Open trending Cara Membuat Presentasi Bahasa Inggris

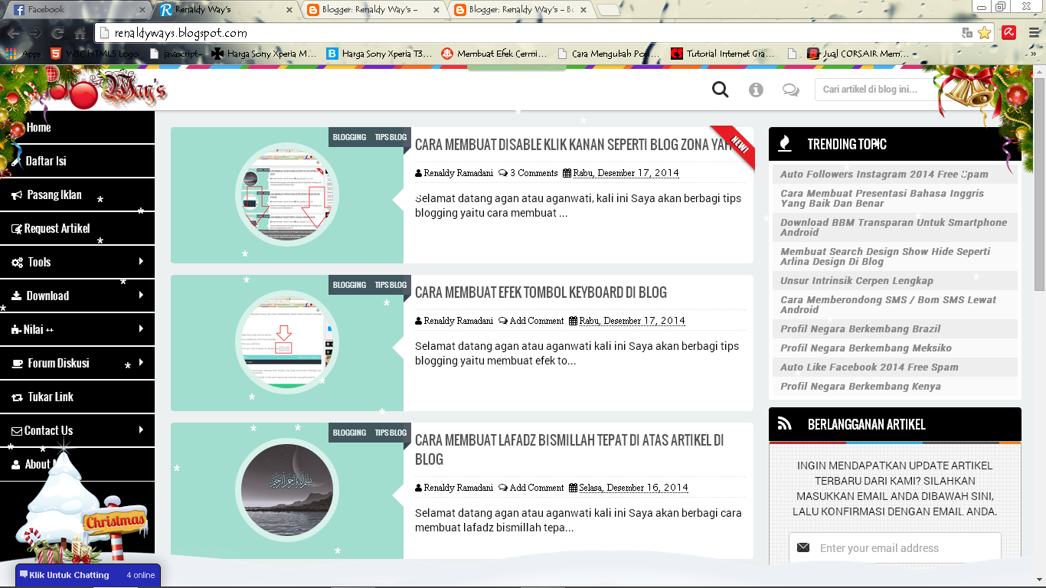click(882, 198)
